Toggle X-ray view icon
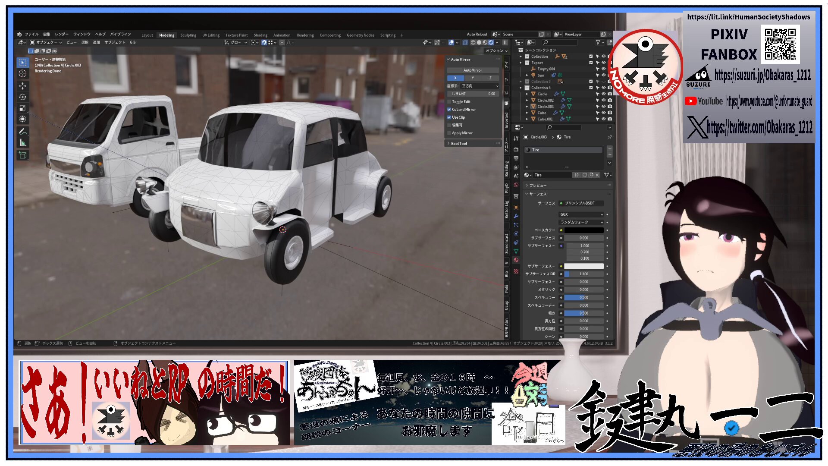This screenshot has height=466, width=828. pos(465,42)
